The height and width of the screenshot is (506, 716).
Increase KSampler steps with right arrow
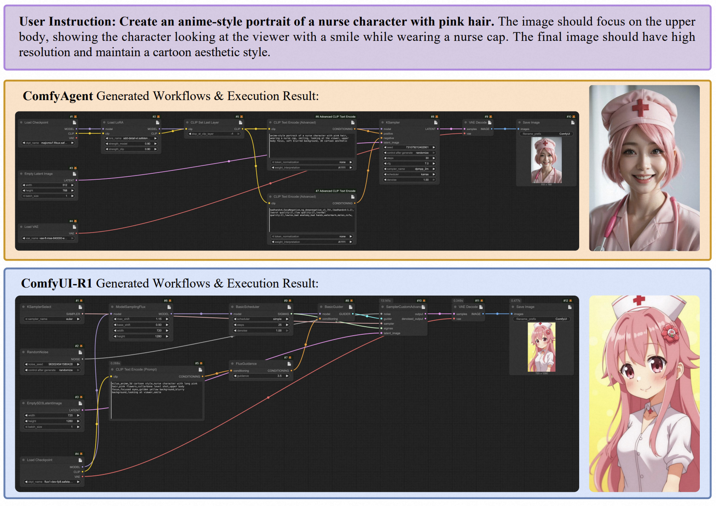pyautogui.click(x=434, y=158)
